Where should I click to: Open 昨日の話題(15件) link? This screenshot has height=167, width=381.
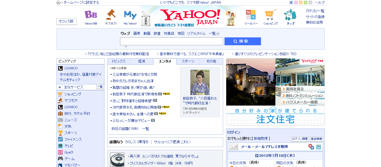pyautogui.click(x=125, y=129)
